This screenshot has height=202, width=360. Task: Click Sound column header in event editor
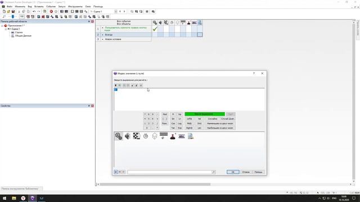[160, 22]
